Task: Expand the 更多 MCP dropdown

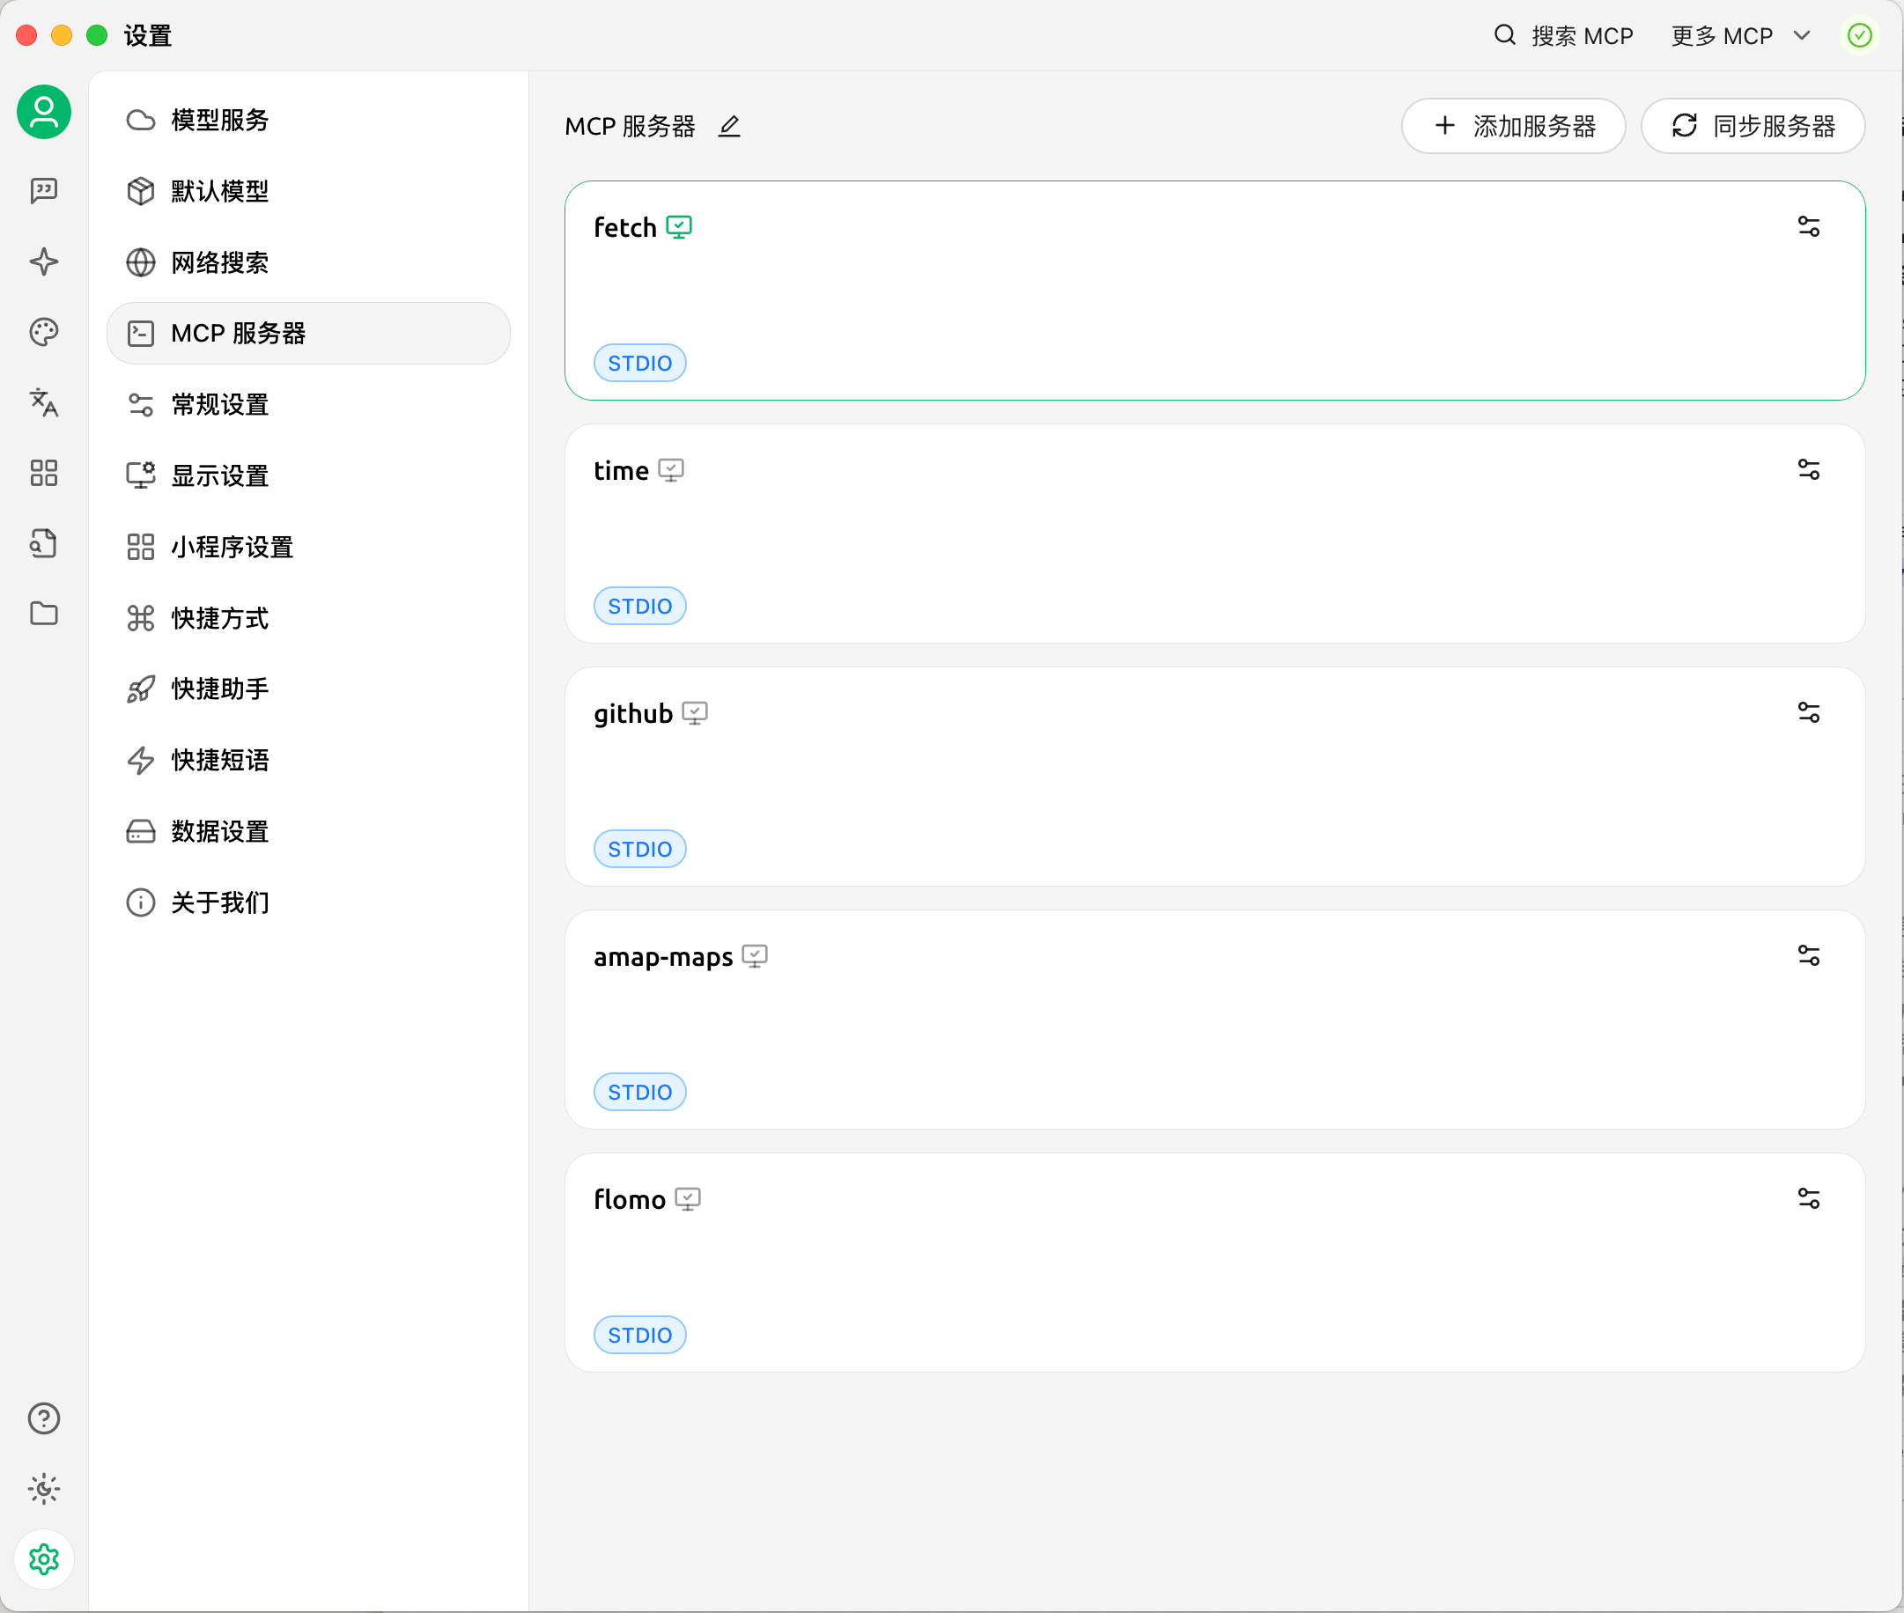Action: [x=1739, y=36]
